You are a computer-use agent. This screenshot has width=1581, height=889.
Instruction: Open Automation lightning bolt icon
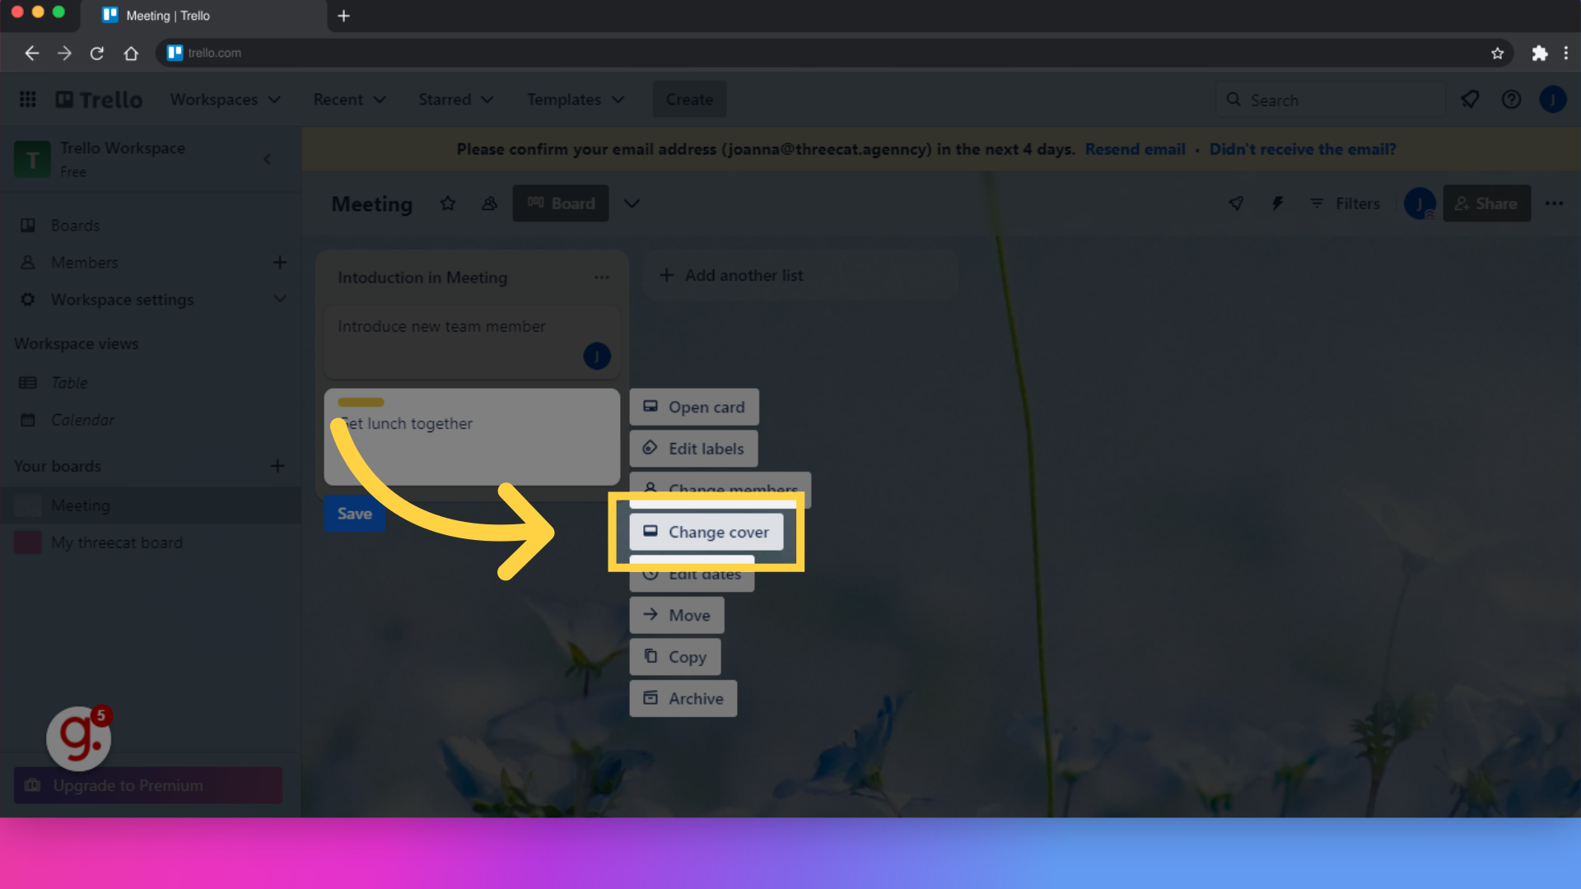tap(1277, 203)
